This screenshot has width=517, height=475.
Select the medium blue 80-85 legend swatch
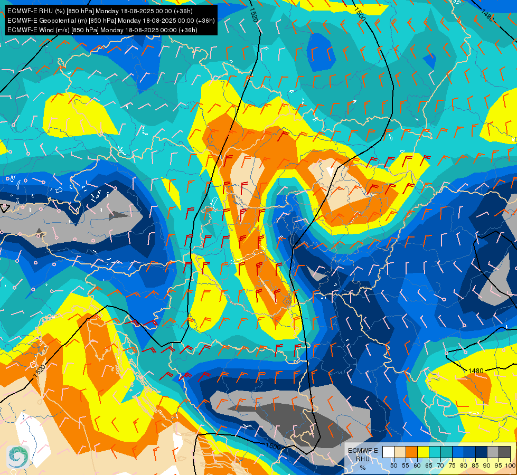[x=469, y=452]
